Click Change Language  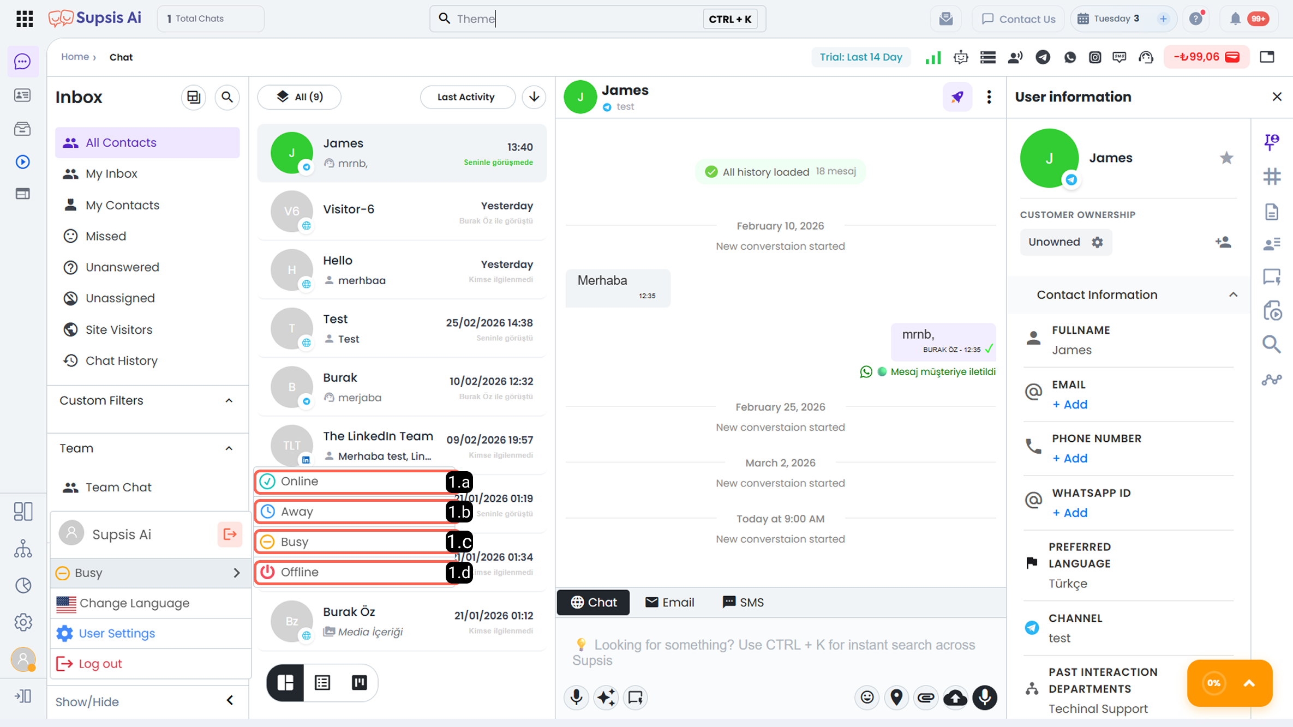150,603
